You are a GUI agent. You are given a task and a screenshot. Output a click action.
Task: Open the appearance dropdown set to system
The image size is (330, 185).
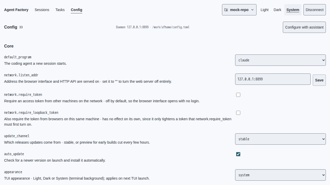click(280, 175)
